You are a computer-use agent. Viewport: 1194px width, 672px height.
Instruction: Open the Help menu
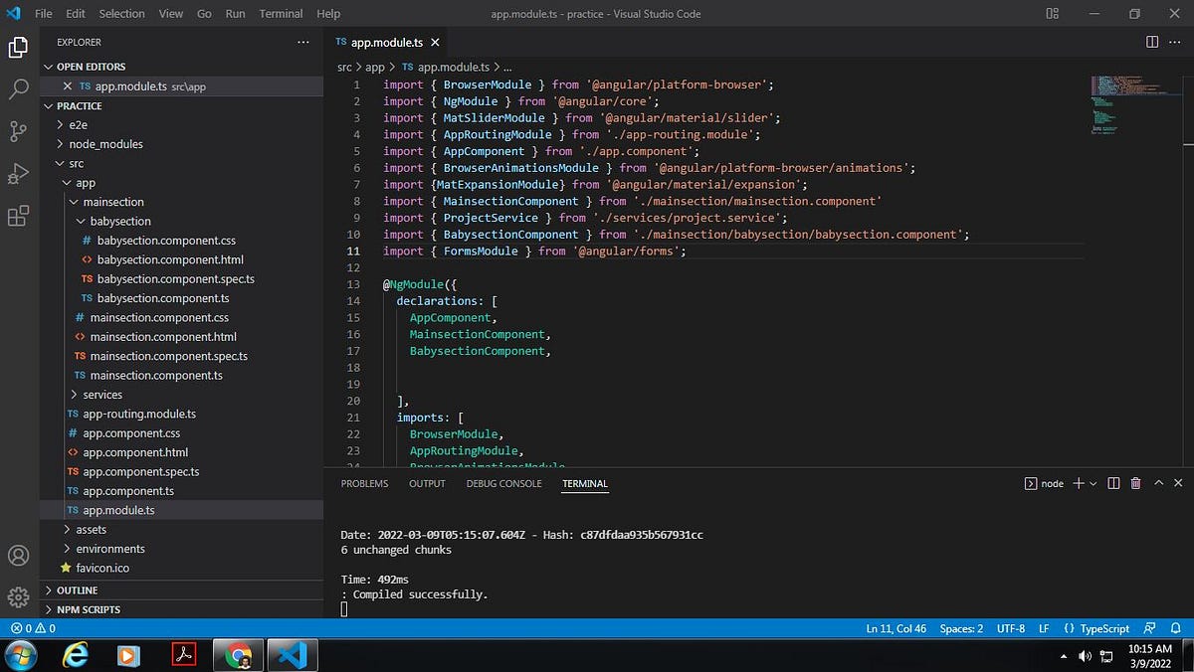(328, 14)
